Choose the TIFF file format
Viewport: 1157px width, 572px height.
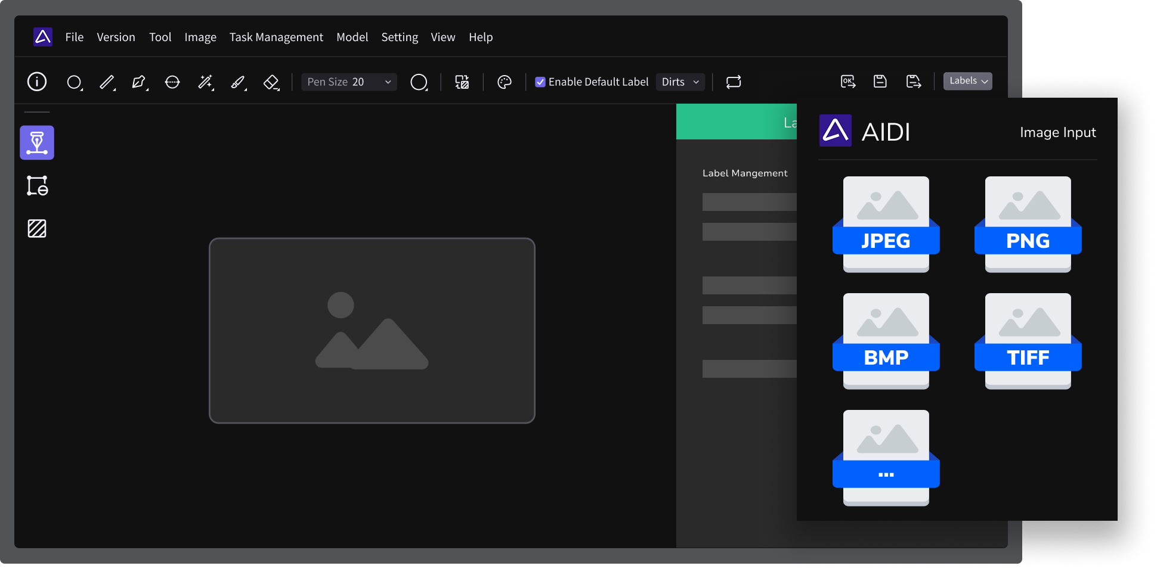click(x=1028, y=341)
